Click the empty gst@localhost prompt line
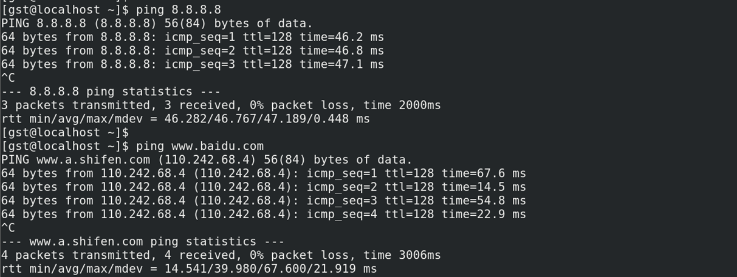Viewport: 737px width, 277px height. coord(65,132)
